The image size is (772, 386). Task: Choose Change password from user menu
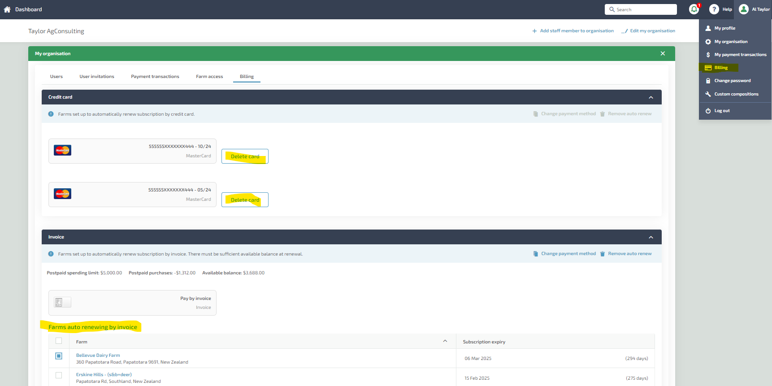tap(732, 81)
